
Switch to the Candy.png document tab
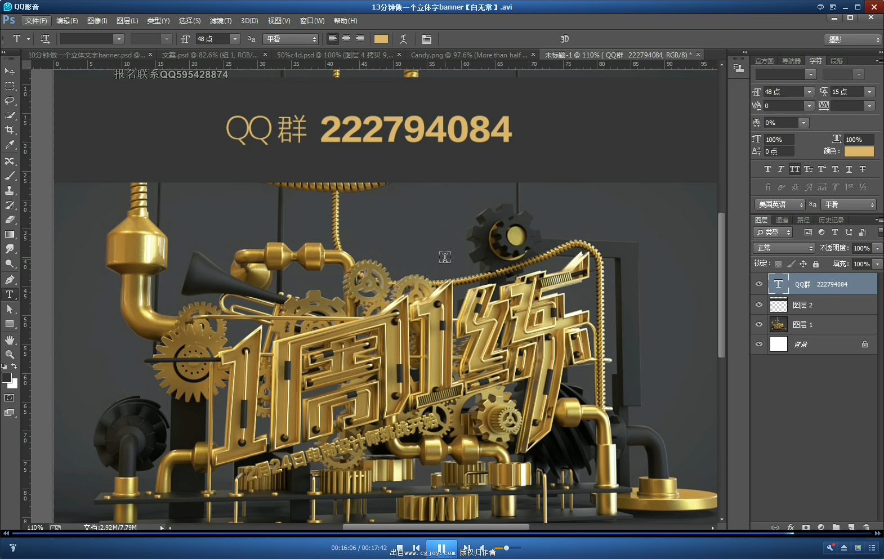468,55
